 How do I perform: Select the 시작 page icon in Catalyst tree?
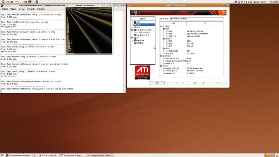tap(135, 22)
